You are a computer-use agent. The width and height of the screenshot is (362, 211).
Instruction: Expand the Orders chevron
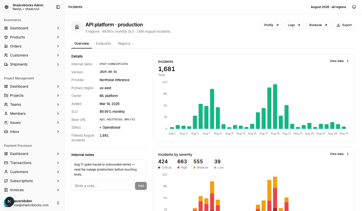click(x=58, y=46)
